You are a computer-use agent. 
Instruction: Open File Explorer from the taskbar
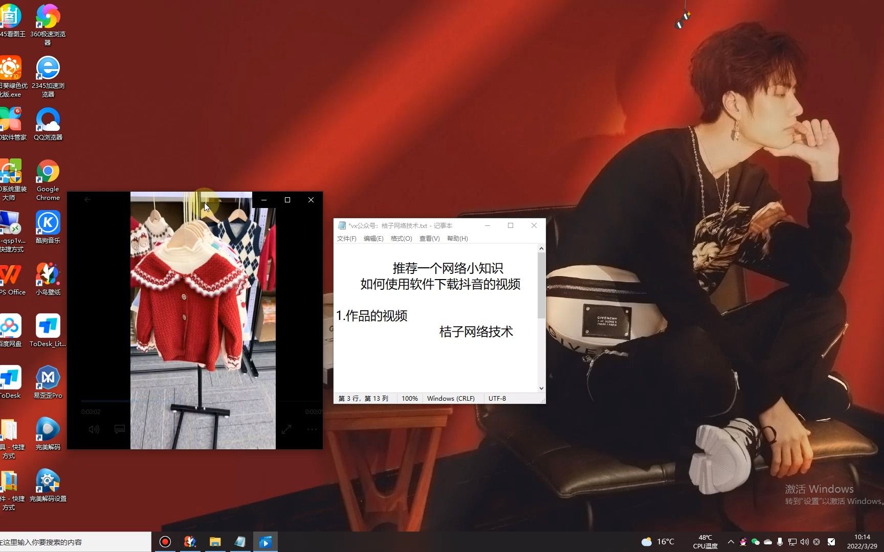point(215,542)
